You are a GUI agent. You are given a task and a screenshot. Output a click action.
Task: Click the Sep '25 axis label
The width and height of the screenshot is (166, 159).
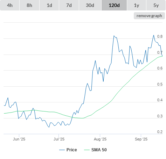point(141,139)
